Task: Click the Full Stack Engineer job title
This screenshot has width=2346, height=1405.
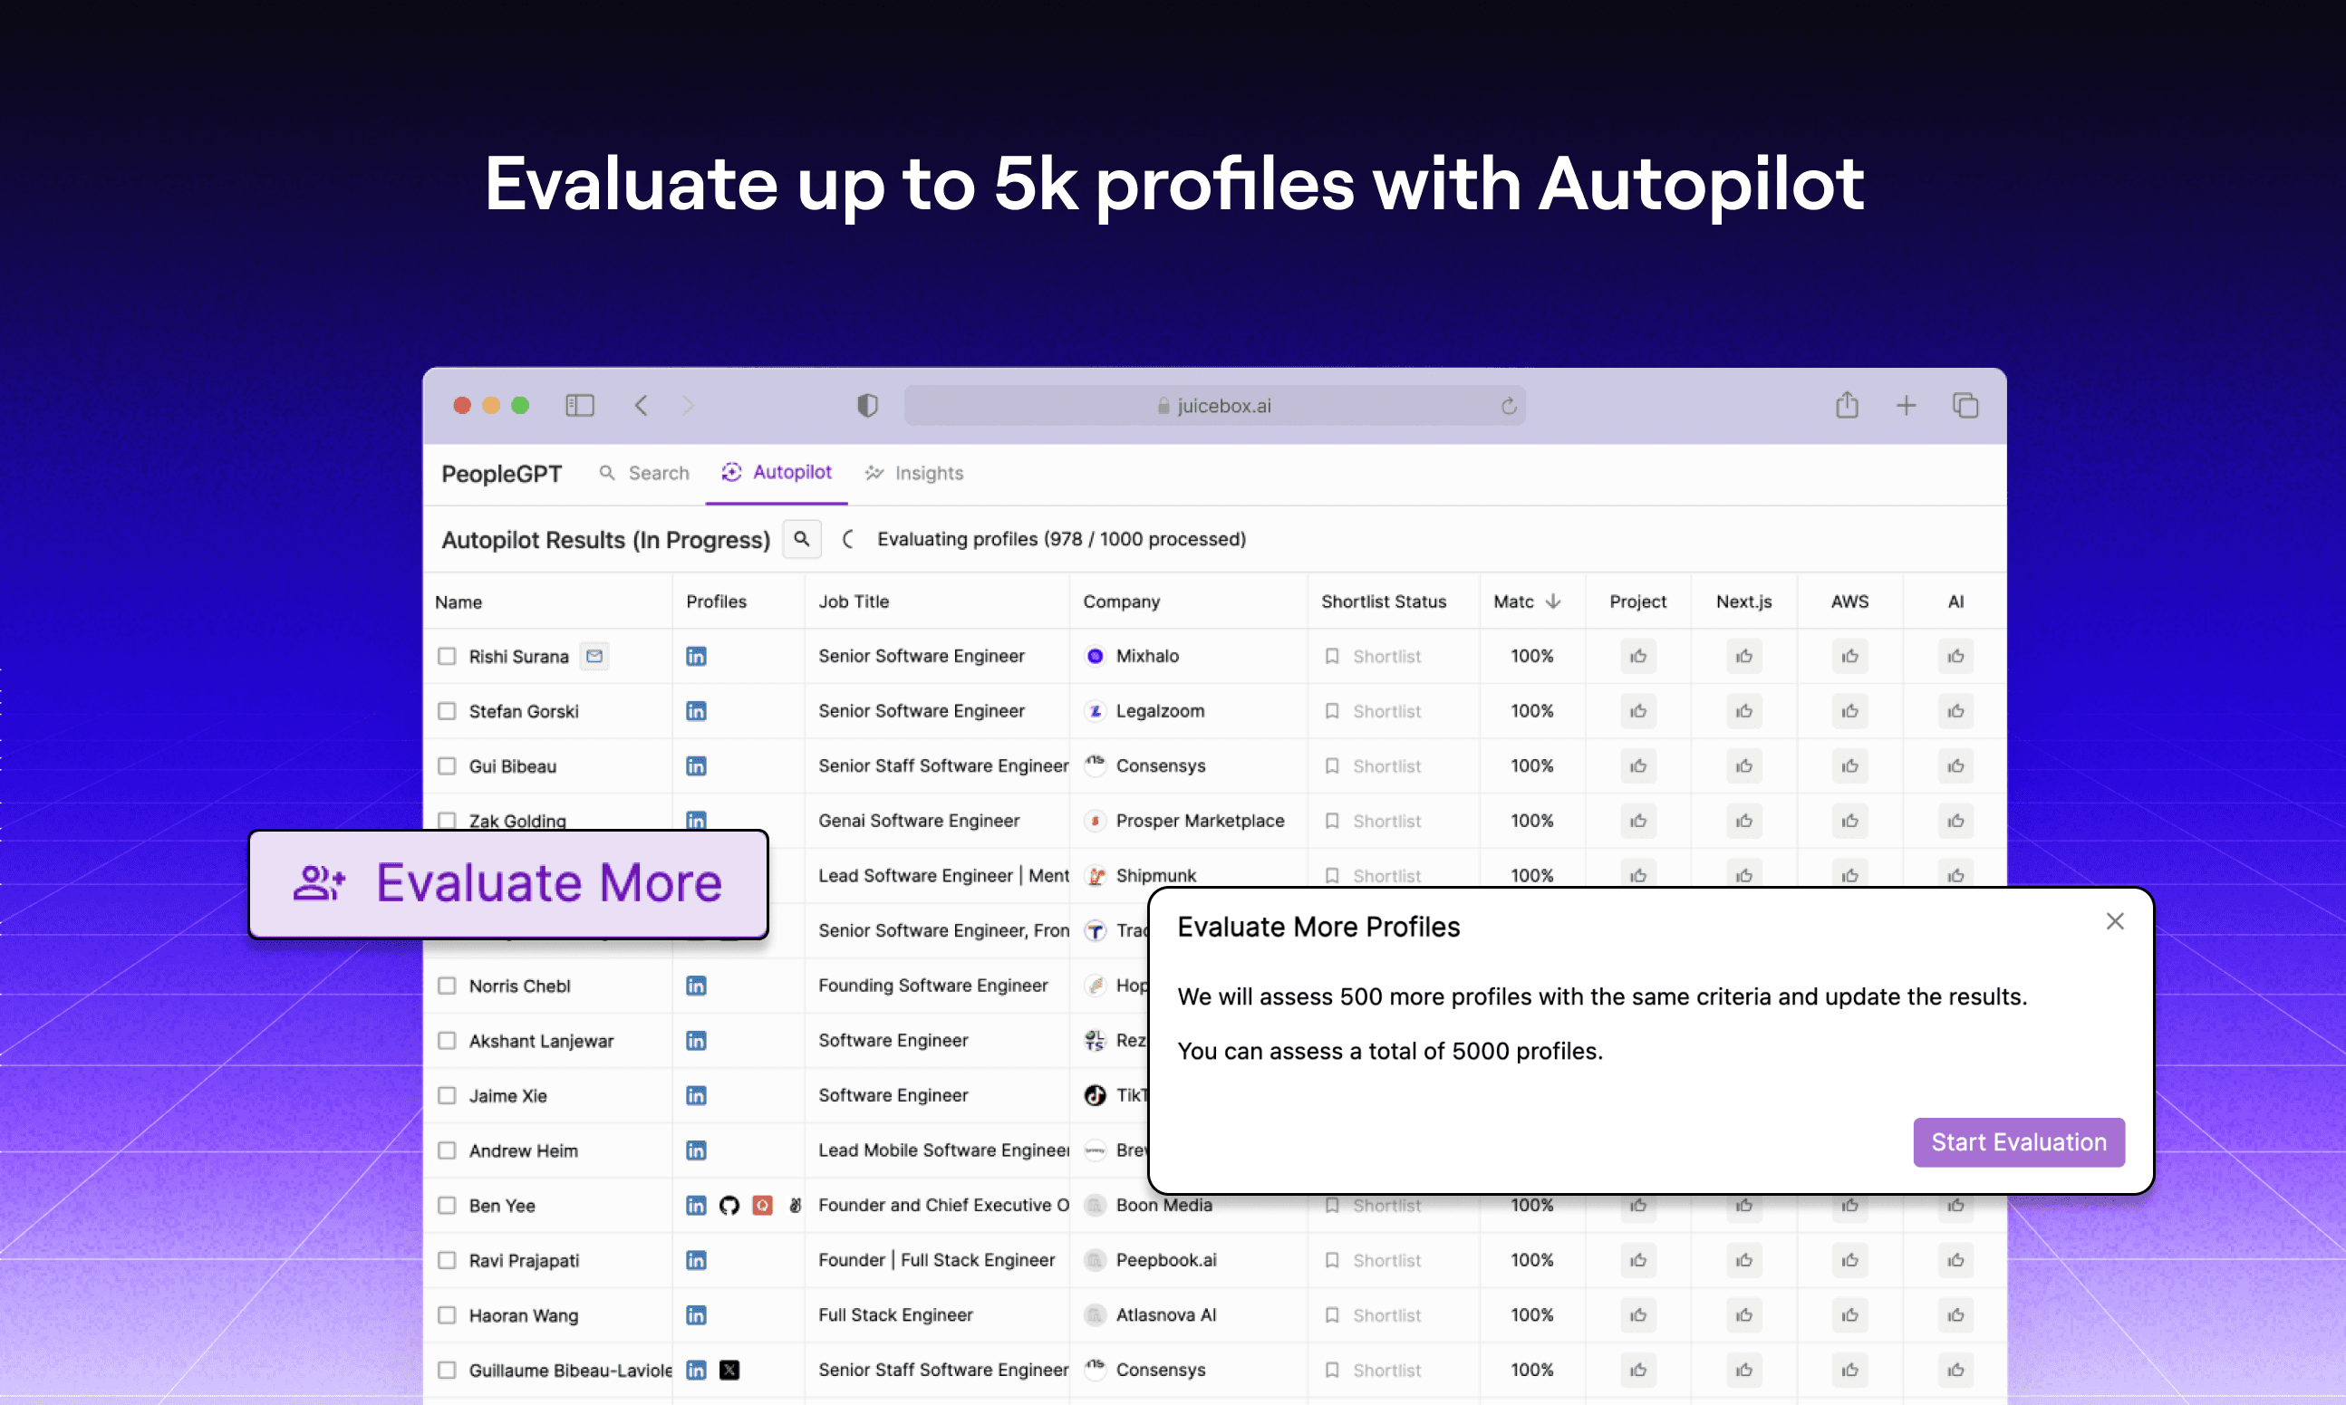Action: click(x=895, y=1315)
